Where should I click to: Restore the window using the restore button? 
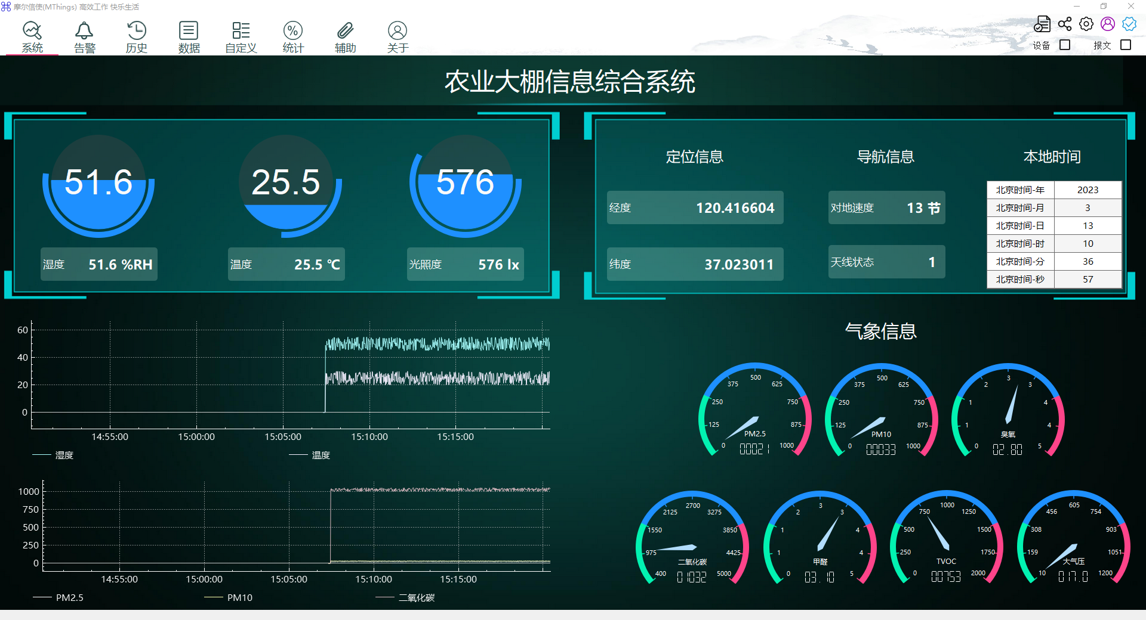click(1104, 7)
